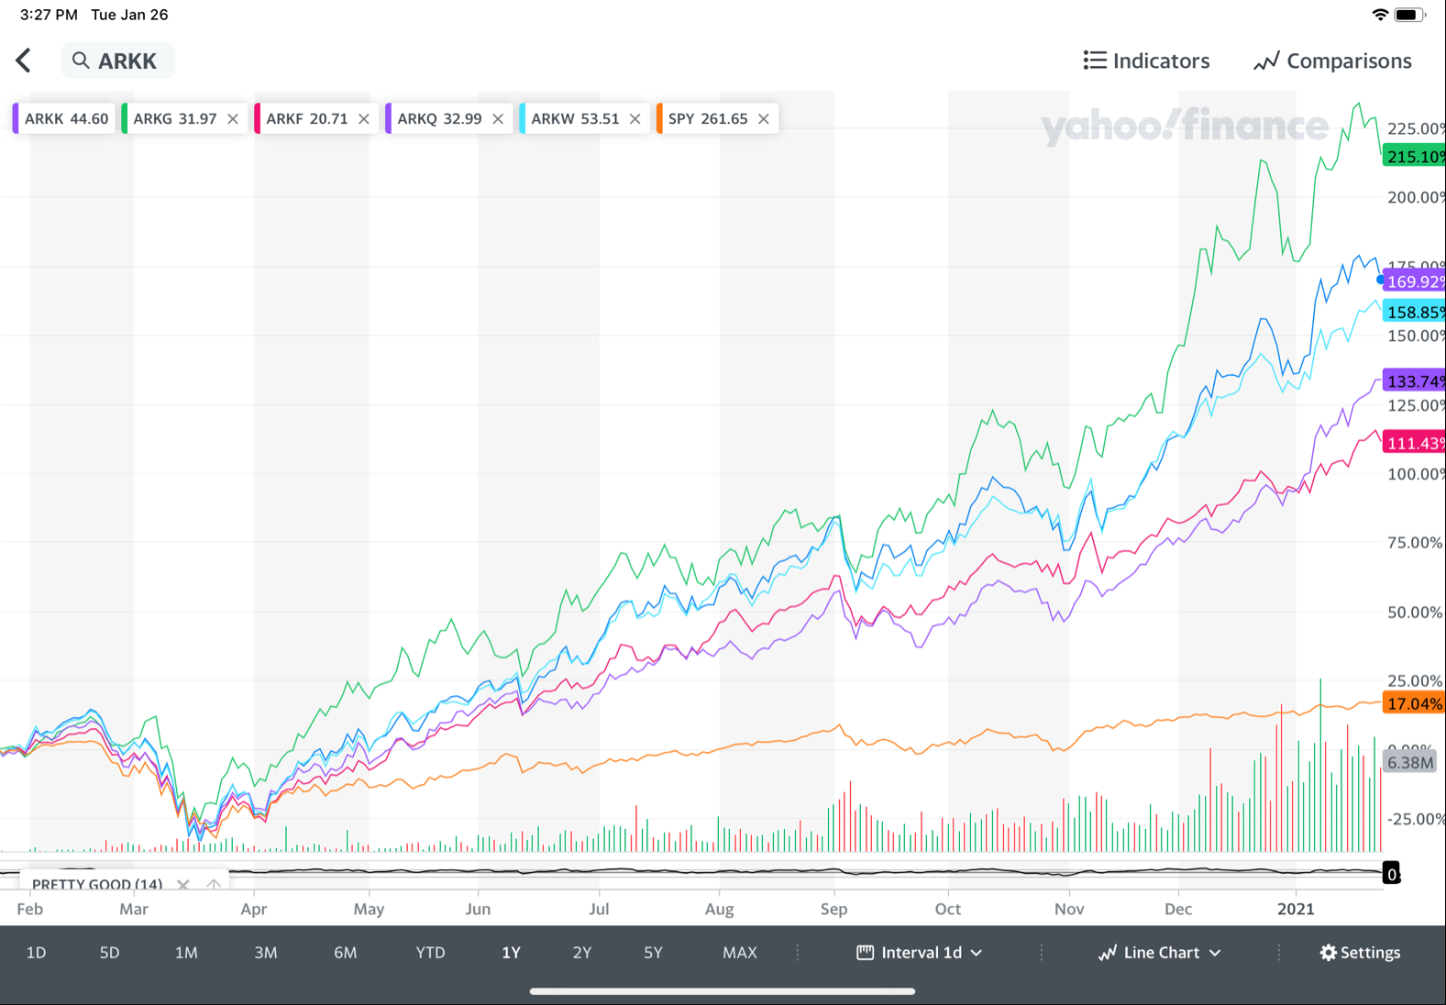This screenshot has width=1446, height=1005.
Task: Remove ARKW from the comparisons
Action: coord(635,119)
